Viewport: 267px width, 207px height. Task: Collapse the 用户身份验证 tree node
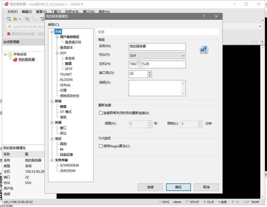point(57,37)
